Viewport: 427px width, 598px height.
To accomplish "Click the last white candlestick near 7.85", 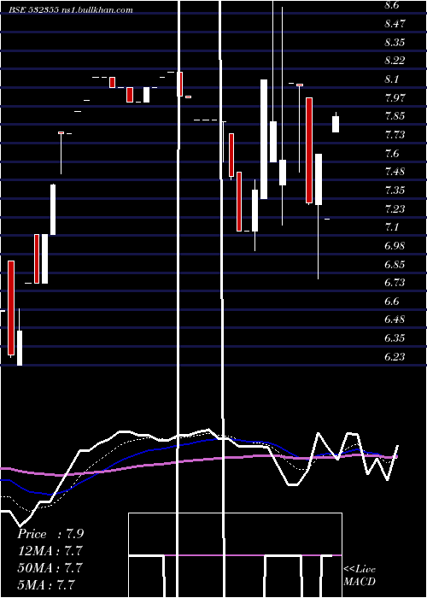I will 336,124.
